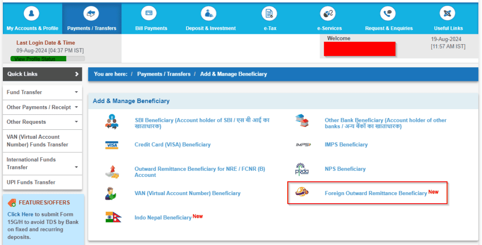482x245 pixels.
Task: Open Foreign Outward Remittance Beneficiary link
Action: tap(376, 193)
